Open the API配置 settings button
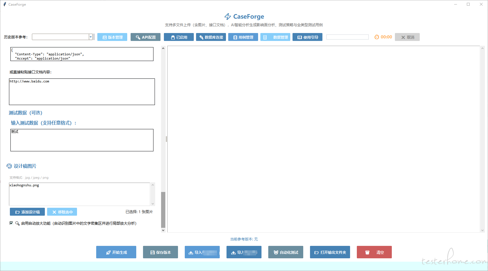The image size is (488, 271). click(x=145, y=37)
